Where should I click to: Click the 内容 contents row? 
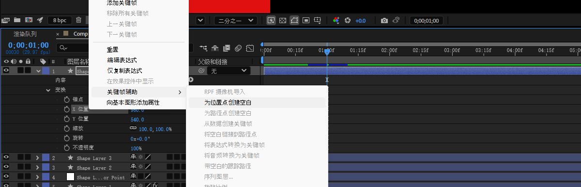(x=61, y=80)
